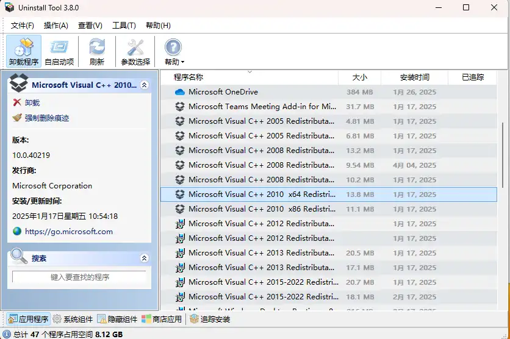Select the Microsoft OneDrive row
This screenshot has width=510, height=339.
pos(328,92)
